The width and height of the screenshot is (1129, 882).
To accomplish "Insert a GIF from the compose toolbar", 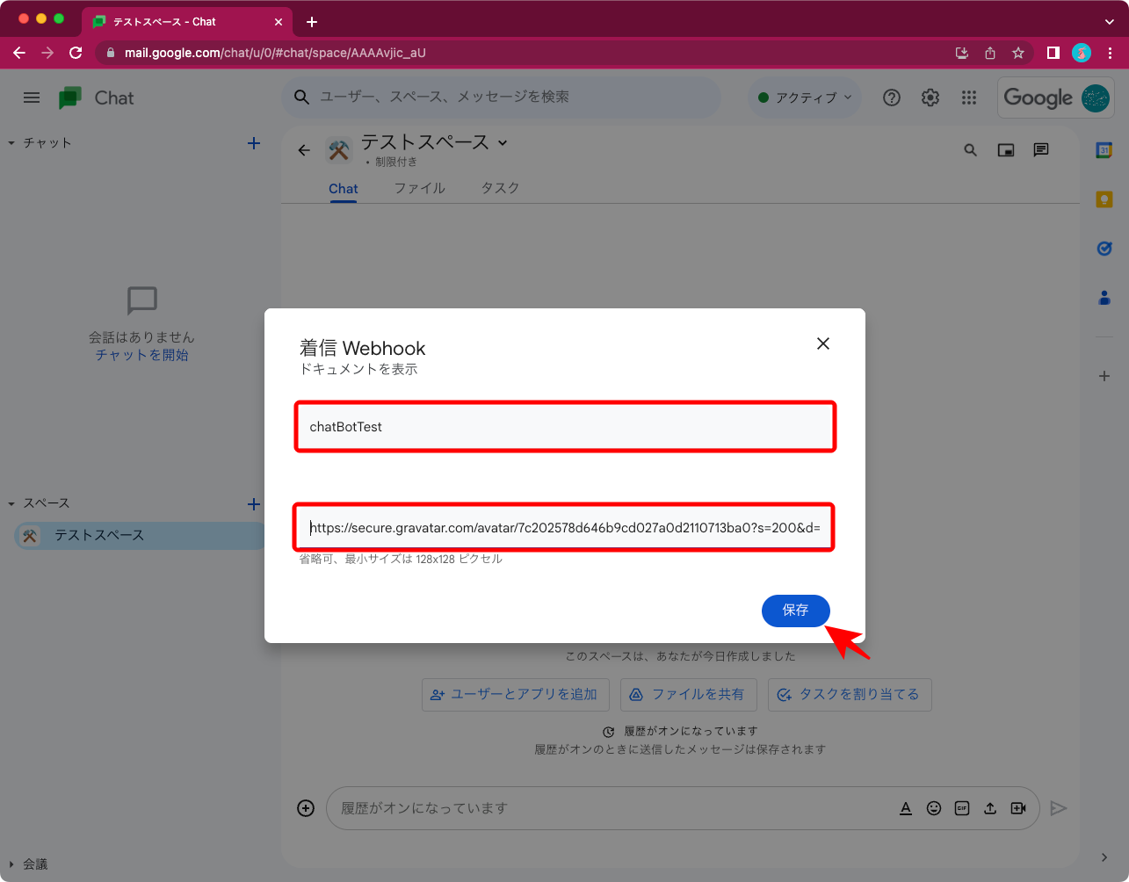I will pyautogui.click(x=962, y=807).
